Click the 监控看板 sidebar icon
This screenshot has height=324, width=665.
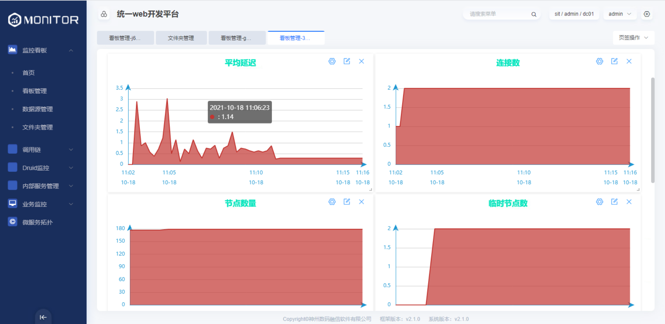click(12, 50)
